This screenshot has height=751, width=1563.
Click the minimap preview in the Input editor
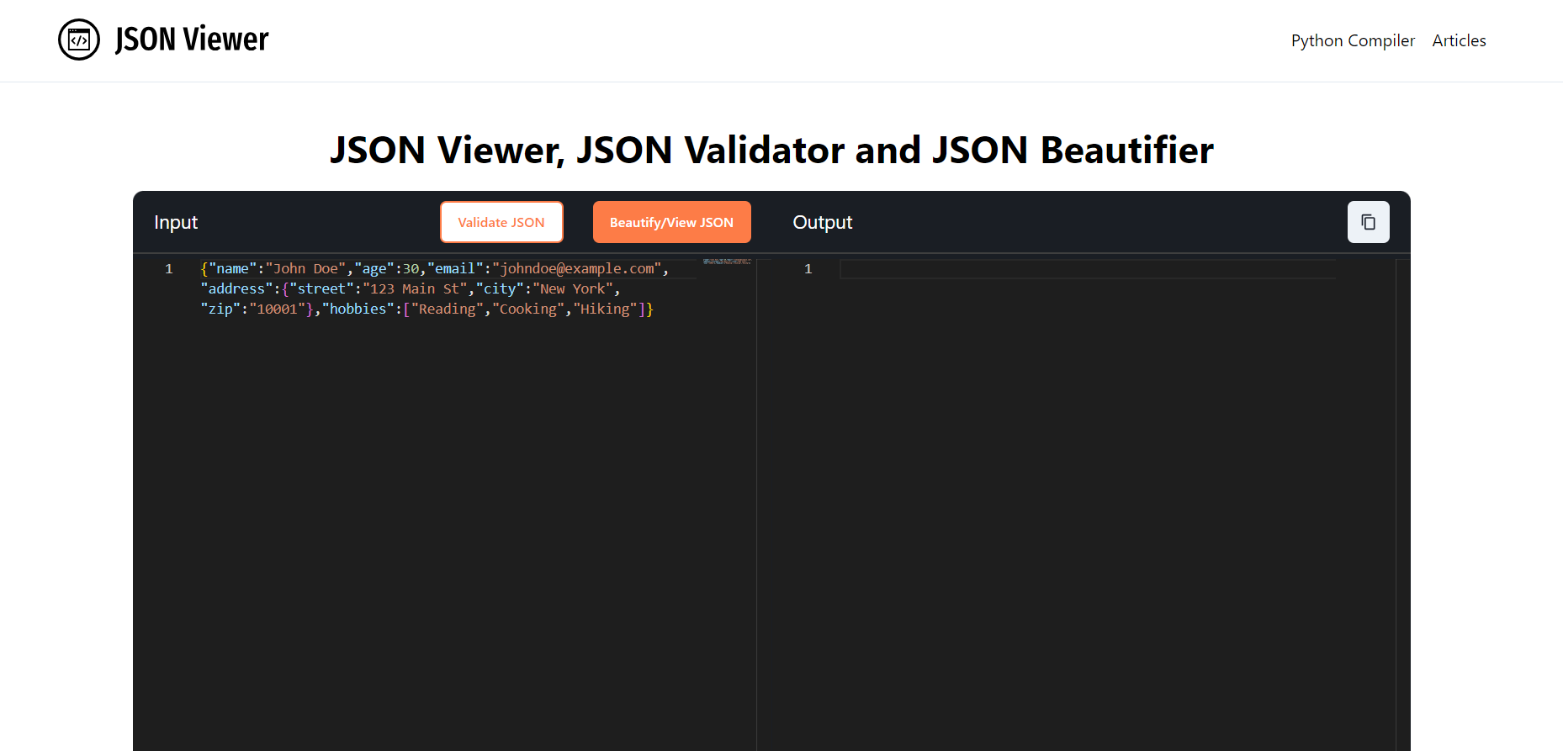point(727,262)
